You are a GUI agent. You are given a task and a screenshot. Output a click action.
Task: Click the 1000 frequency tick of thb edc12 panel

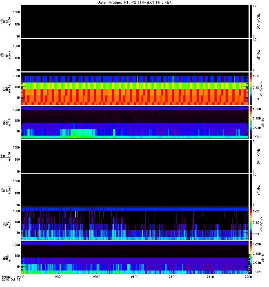point(16,76)
